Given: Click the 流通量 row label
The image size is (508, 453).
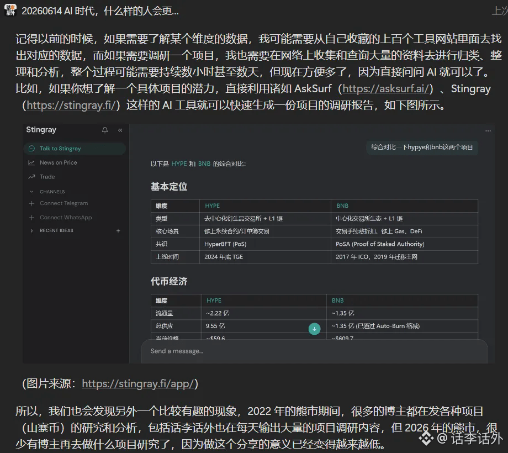Looking at the screenshot, I should [x=164, y=313].
